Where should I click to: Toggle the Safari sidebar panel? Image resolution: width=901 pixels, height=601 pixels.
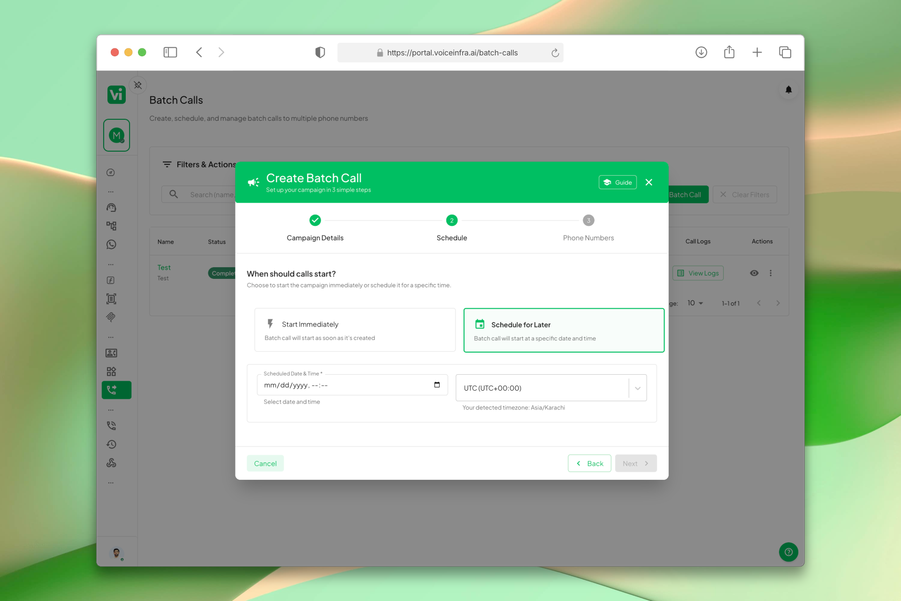(170, 52)
